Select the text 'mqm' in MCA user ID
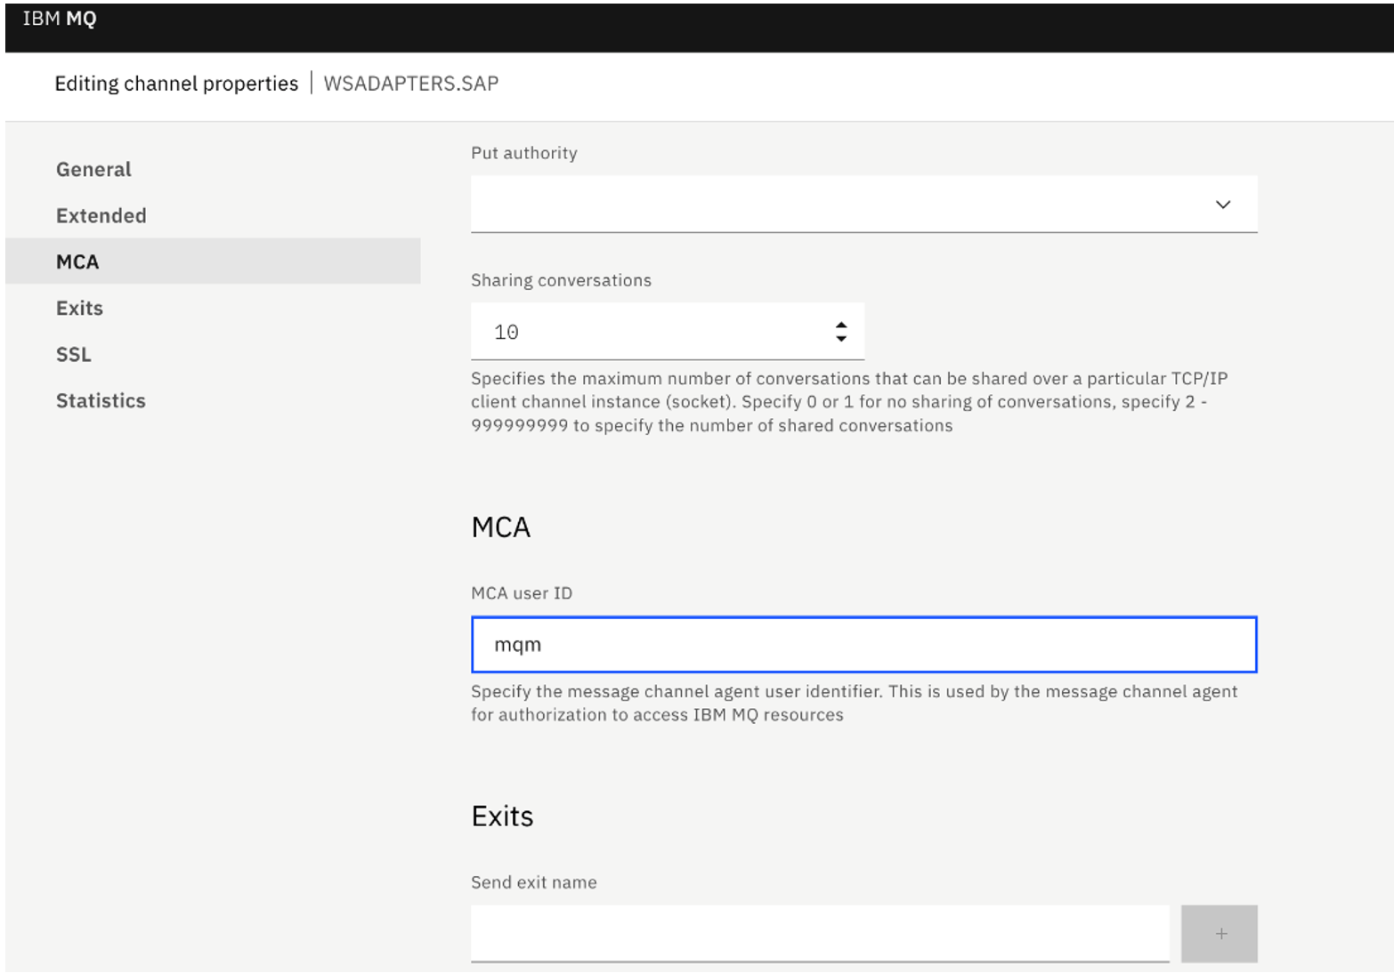 [519, 644]
